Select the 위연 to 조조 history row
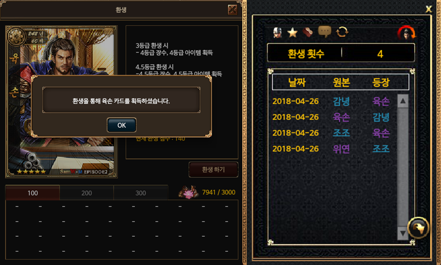Screen dimensions: 441x265 tap(331, 149)
